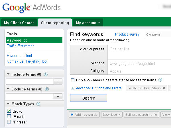This screenshot has height=128, width=171.
Task: Collapse the Match Types section
Action: click(x=8, y=104)
